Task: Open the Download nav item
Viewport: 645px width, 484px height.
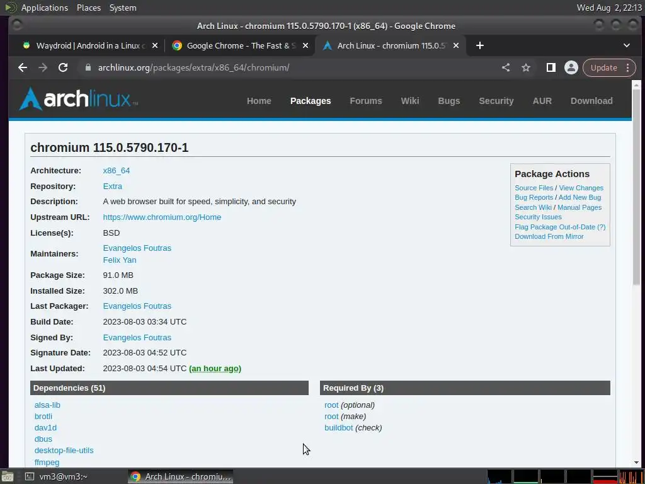Action: (591, 101)
